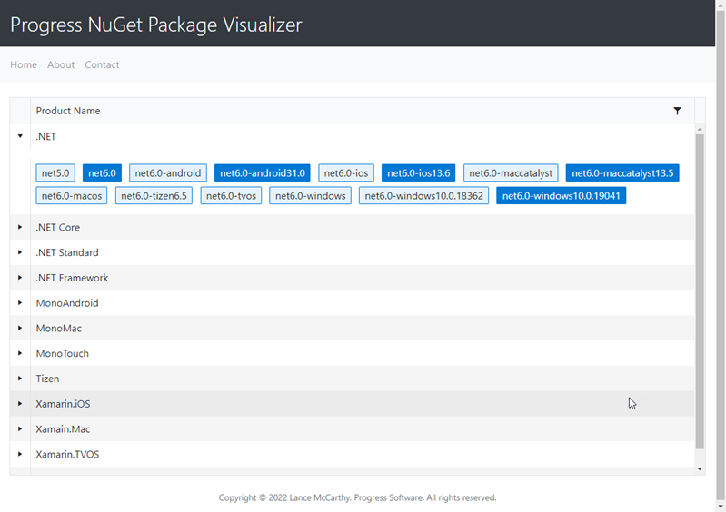Open the About page link
The width and height of the screenshot is (726, 512).
coord(61,64)
